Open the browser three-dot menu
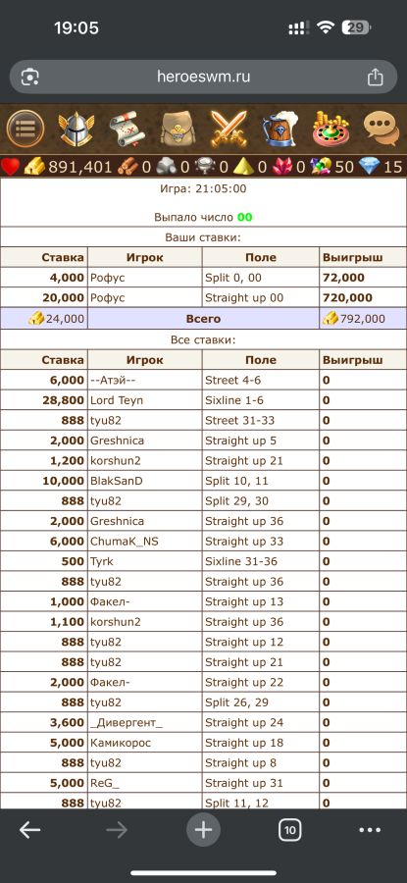Screen dimensions: 407x883 (370, 829)
